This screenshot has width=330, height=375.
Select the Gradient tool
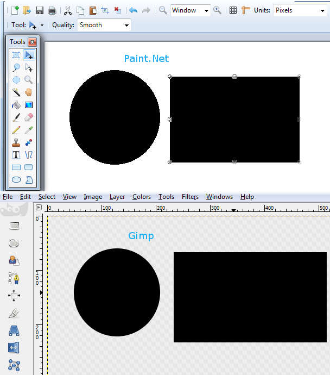coord(29,105)
